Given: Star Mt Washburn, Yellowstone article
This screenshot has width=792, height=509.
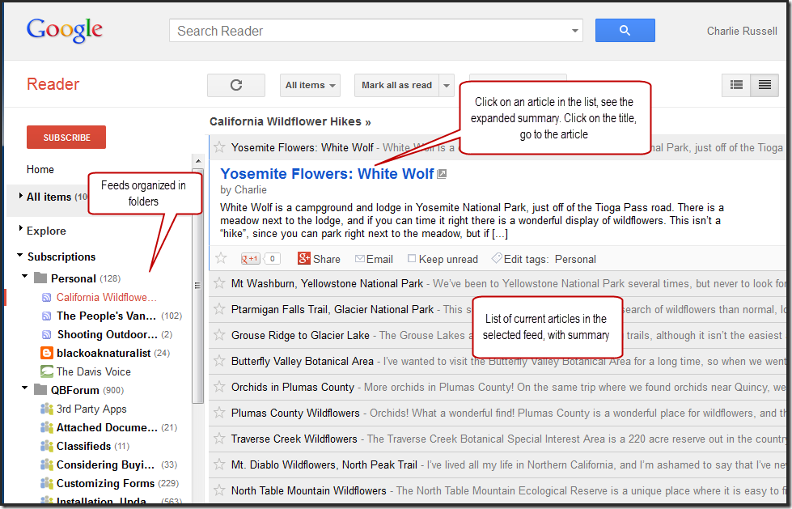Looking at the screenshot, I should [219, 283].
